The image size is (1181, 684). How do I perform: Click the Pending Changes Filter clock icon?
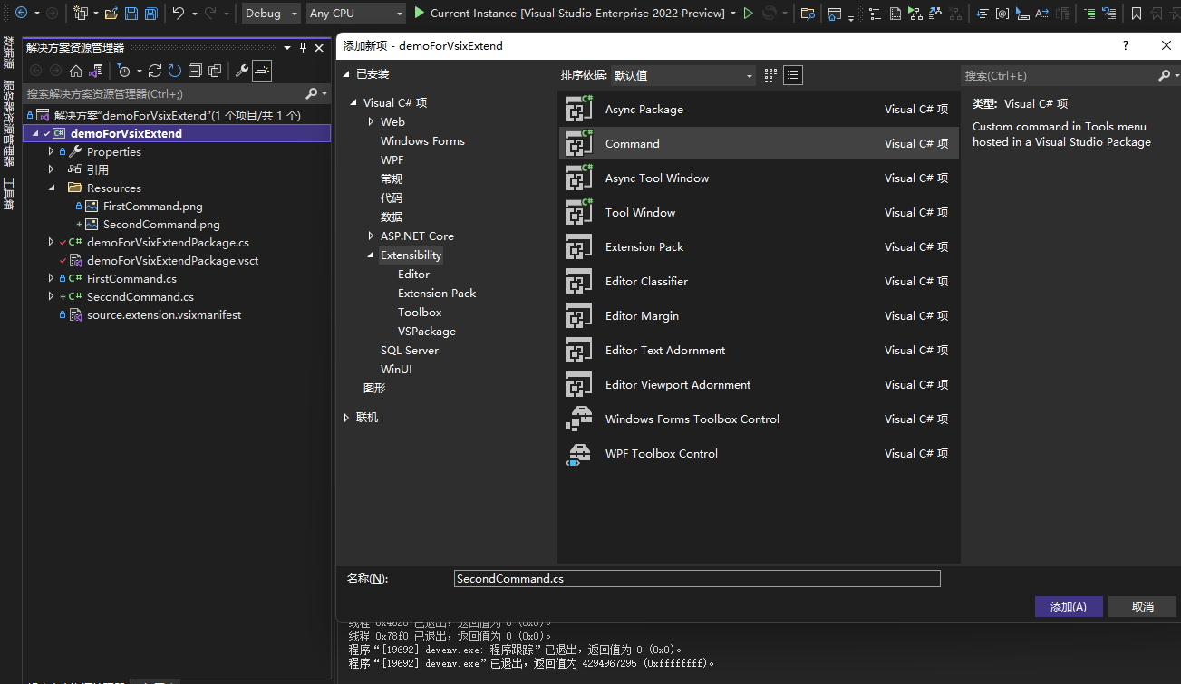[125, 71]
